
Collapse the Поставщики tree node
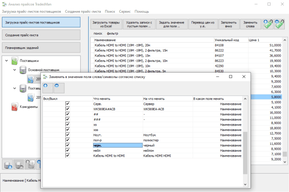pos(7,61)
